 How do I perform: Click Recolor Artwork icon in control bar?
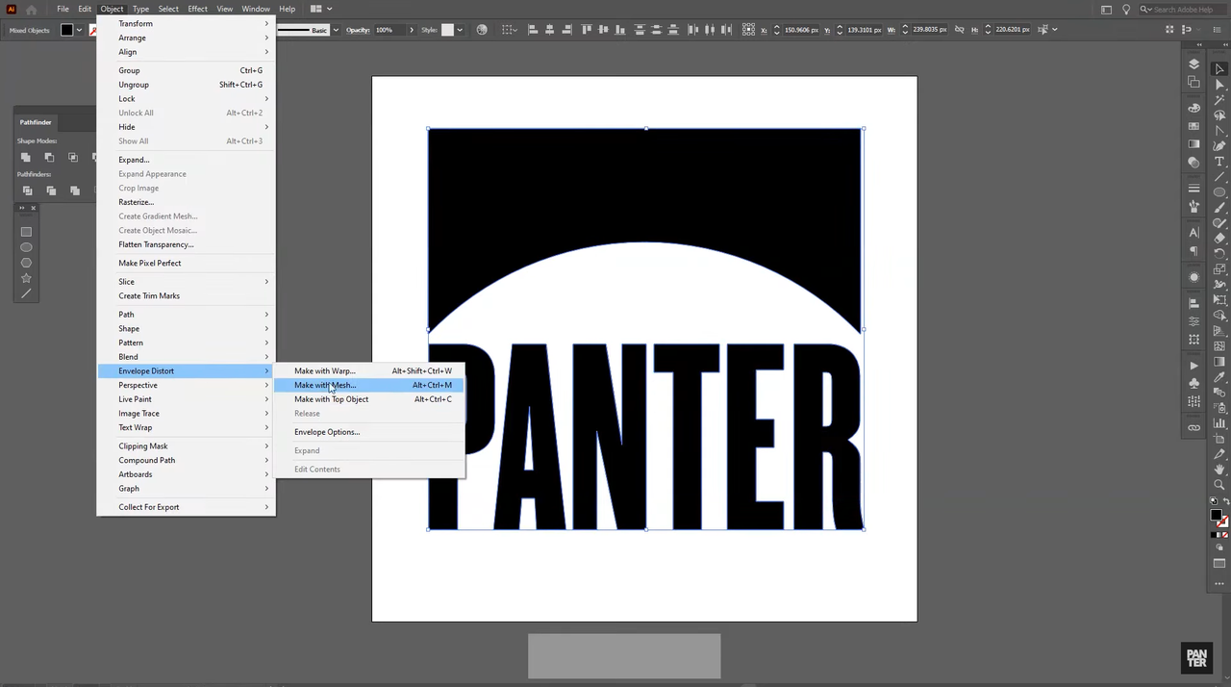pos(482,30)
